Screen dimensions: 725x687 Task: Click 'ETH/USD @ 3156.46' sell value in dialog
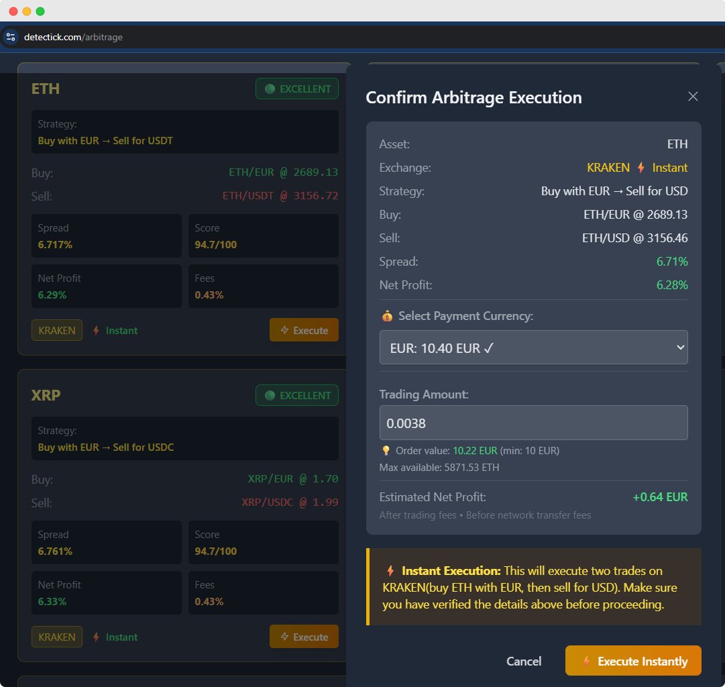(635, 237)
